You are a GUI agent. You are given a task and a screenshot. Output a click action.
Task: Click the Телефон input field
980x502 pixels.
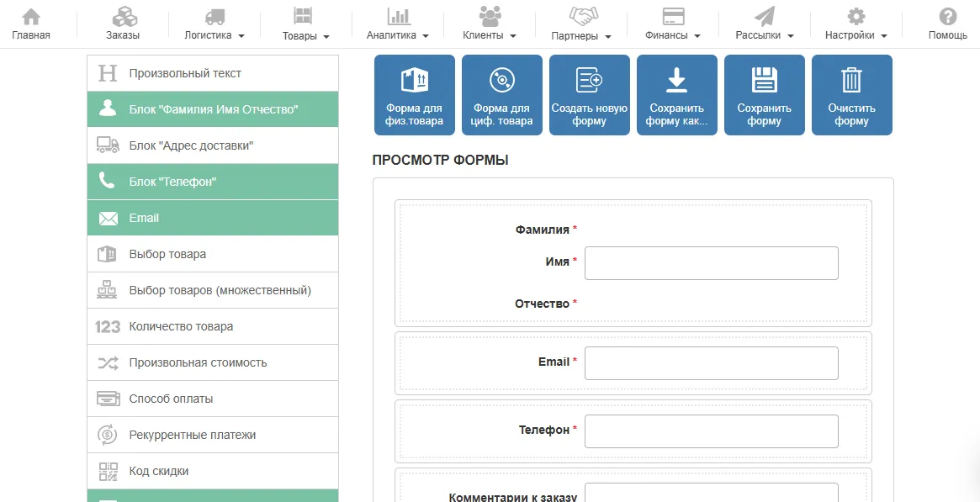[711, 431]
